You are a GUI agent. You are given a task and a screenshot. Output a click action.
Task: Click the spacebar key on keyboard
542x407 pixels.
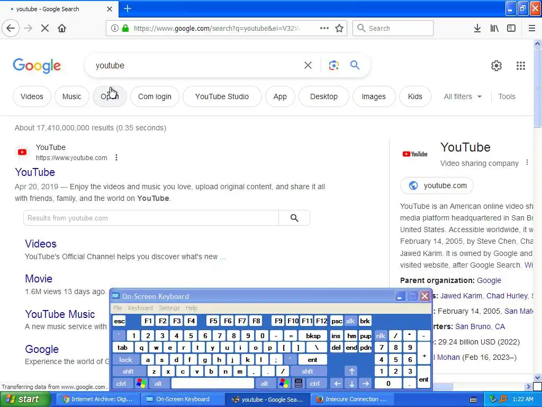(213, 383)
